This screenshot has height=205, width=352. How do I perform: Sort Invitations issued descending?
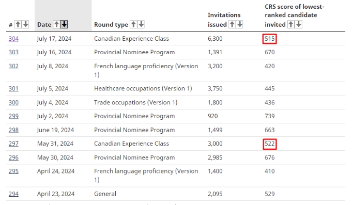(x=239, y=24)
